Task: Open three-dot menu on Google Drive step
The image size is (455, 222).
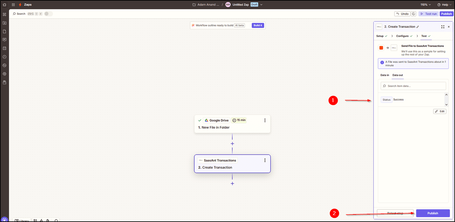Action: click(265, 120)
